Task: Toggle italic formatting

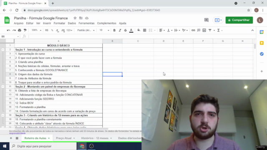Action: [x=120, y=30]
